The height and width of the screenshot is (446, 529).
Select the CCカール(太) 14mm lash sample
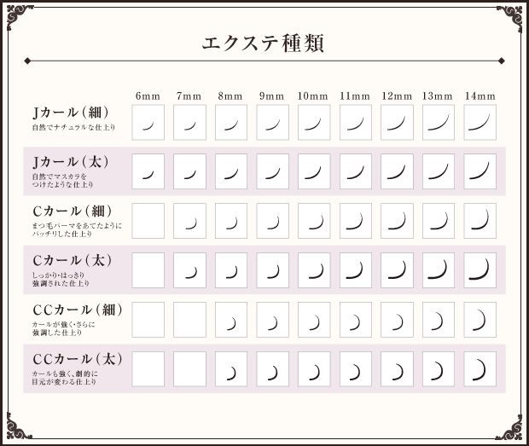point(480,369)
